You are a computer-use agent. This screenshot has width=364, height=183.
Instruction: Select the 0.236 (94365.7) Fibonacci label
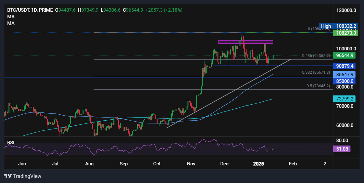pyautogui.click(x=316, y=56)
